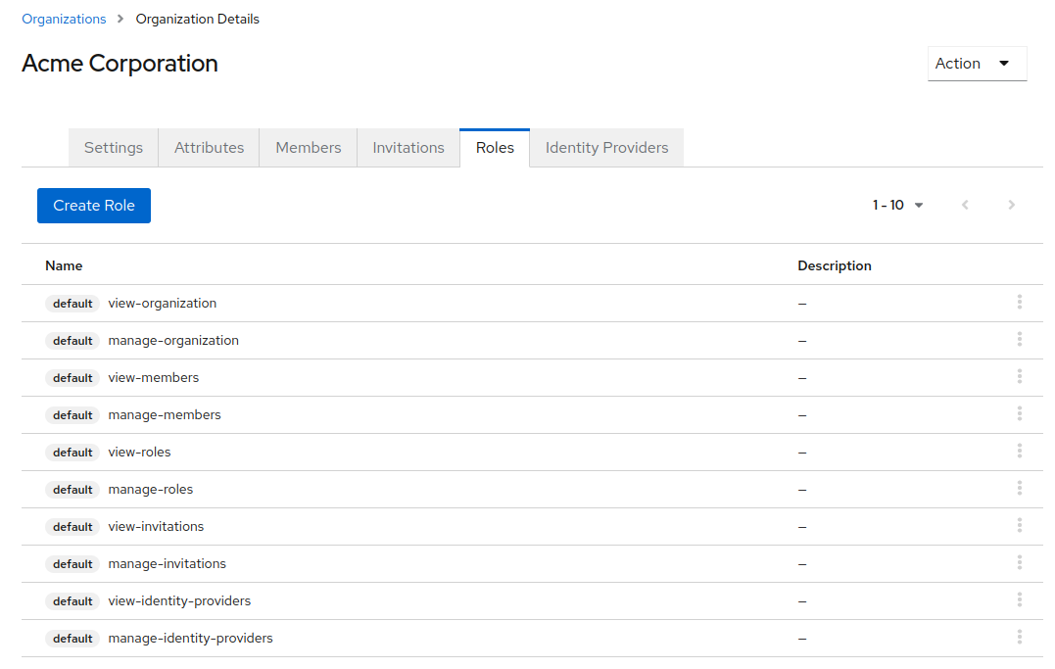1055x669 pixels.
Task: Navigate to Organizations breadcrumb link
Action: tap(64, 19)
